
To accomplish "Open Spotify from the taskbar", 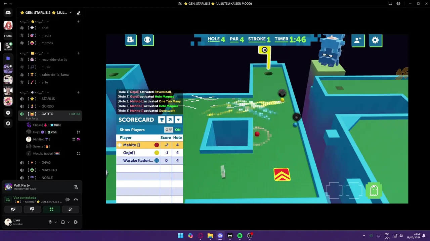I will [240, 236].
